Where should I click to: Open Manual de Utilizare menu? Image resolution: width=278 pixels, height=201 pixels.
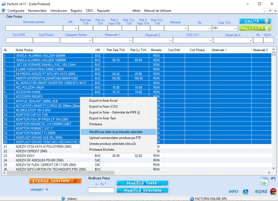point(158,11)
